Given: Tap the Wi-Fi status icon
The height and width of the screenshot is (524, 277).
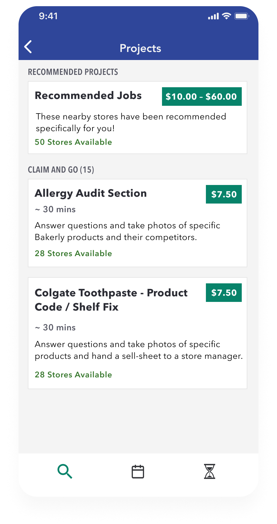Looking at the screenshot, I should [x=227, y=16].
